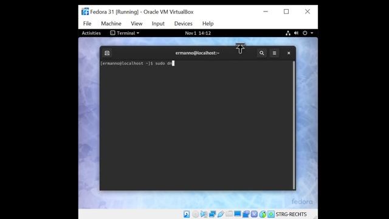Image resolution: width=389 pixels, height=219 pixels.
Task: Click the VirtualBox window icon in title bar
Action: [x=85, y=12]
